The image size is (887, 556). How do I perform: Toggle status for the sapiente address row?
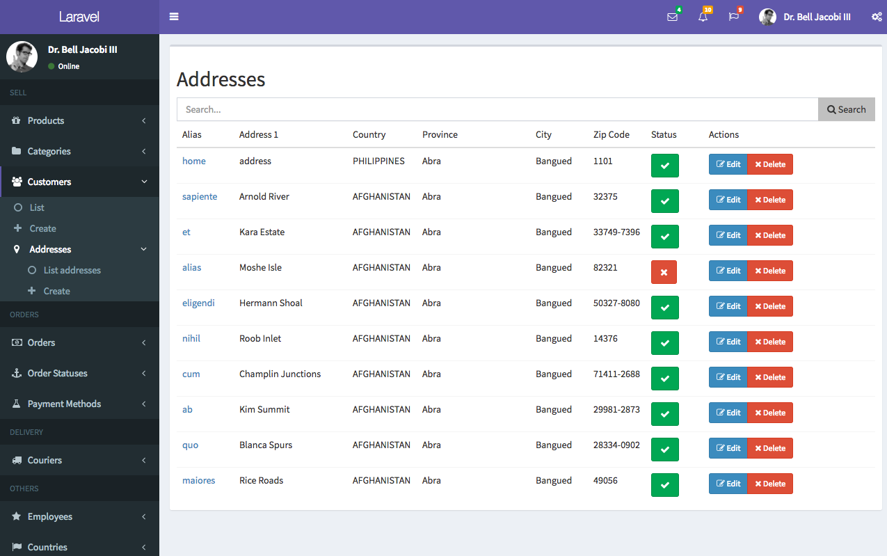pyautogui.click(x=664, y=201)
